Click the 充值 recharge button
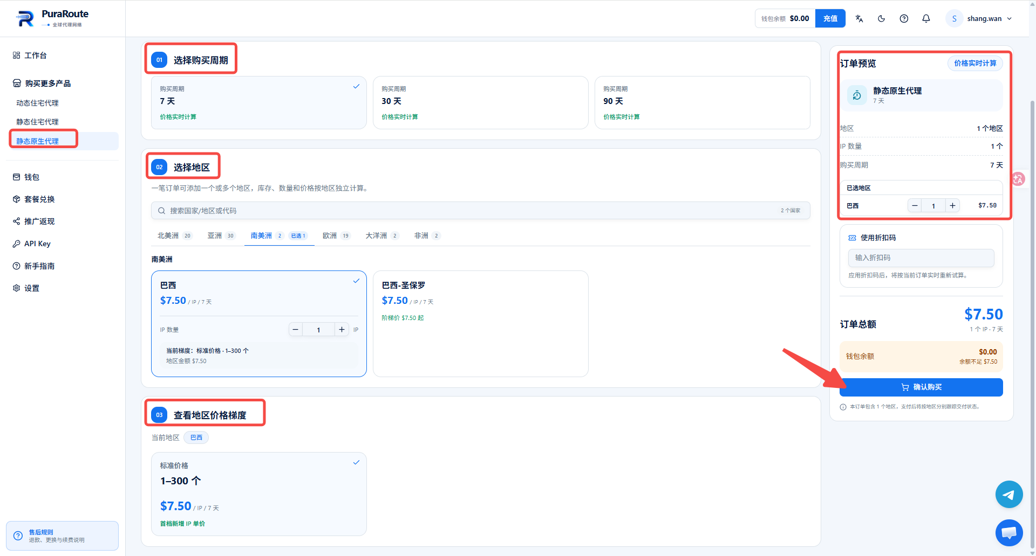Viewport: 1036px width, 556px height. coord(830,18)
